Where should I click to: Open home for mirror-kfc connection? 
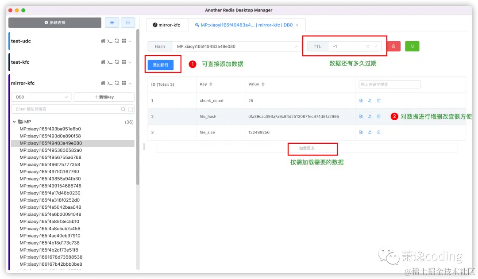coord(103,83)
